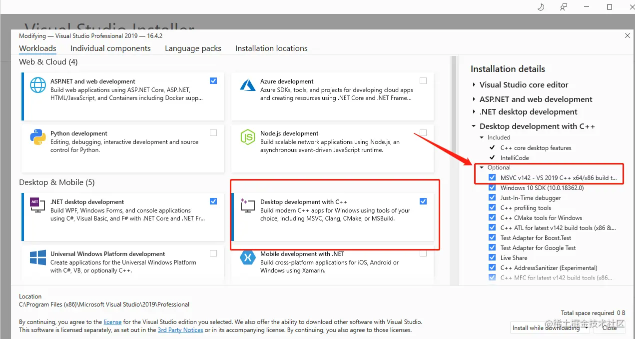635x339 pixels.
Task: Check Mobile development with .NET checkbox
Action: (423, 253)
